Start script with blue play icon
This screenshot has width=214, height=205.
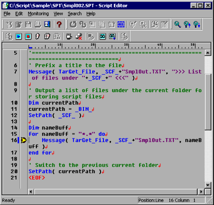(x=19, y=36)
